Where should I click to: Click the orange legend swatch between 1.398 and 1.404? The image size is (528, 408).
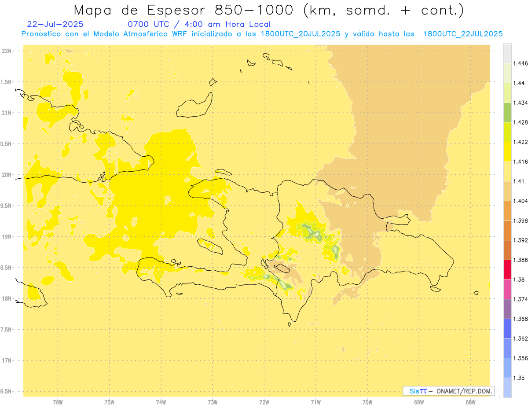(x=507, y=211)
